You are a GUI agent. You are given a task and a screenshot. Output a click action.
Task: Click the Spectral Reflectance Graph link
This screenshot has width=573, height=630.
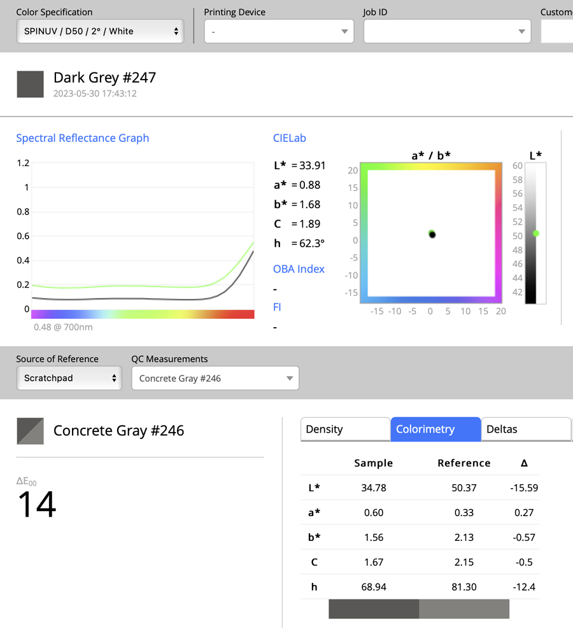pyautogui.click(x=82, y=138)
